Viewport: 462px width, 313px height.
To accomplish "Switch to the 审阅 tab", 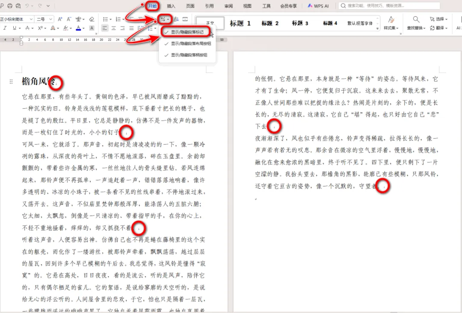I will (228, 6).
